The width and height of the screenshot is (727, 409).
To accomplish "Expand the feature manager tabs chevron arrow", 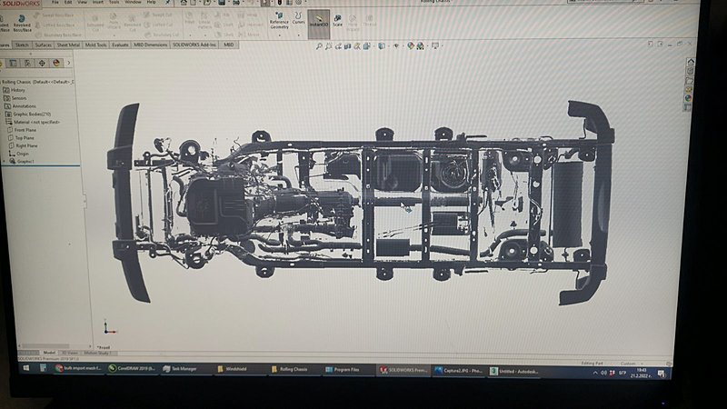I will tap(68, 63).
